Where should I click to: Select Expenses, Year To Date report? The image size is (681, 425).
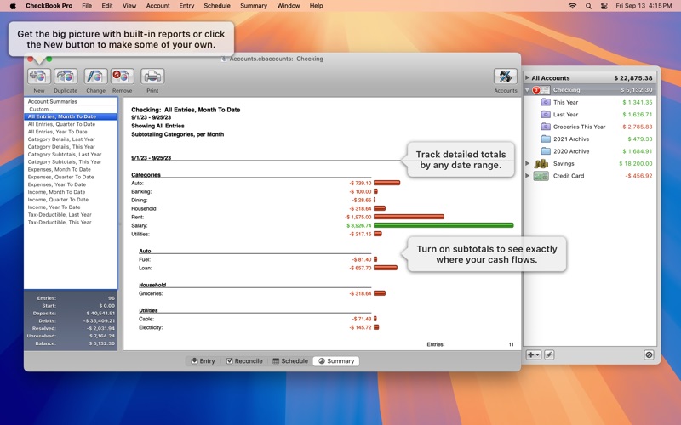point(71,184)
